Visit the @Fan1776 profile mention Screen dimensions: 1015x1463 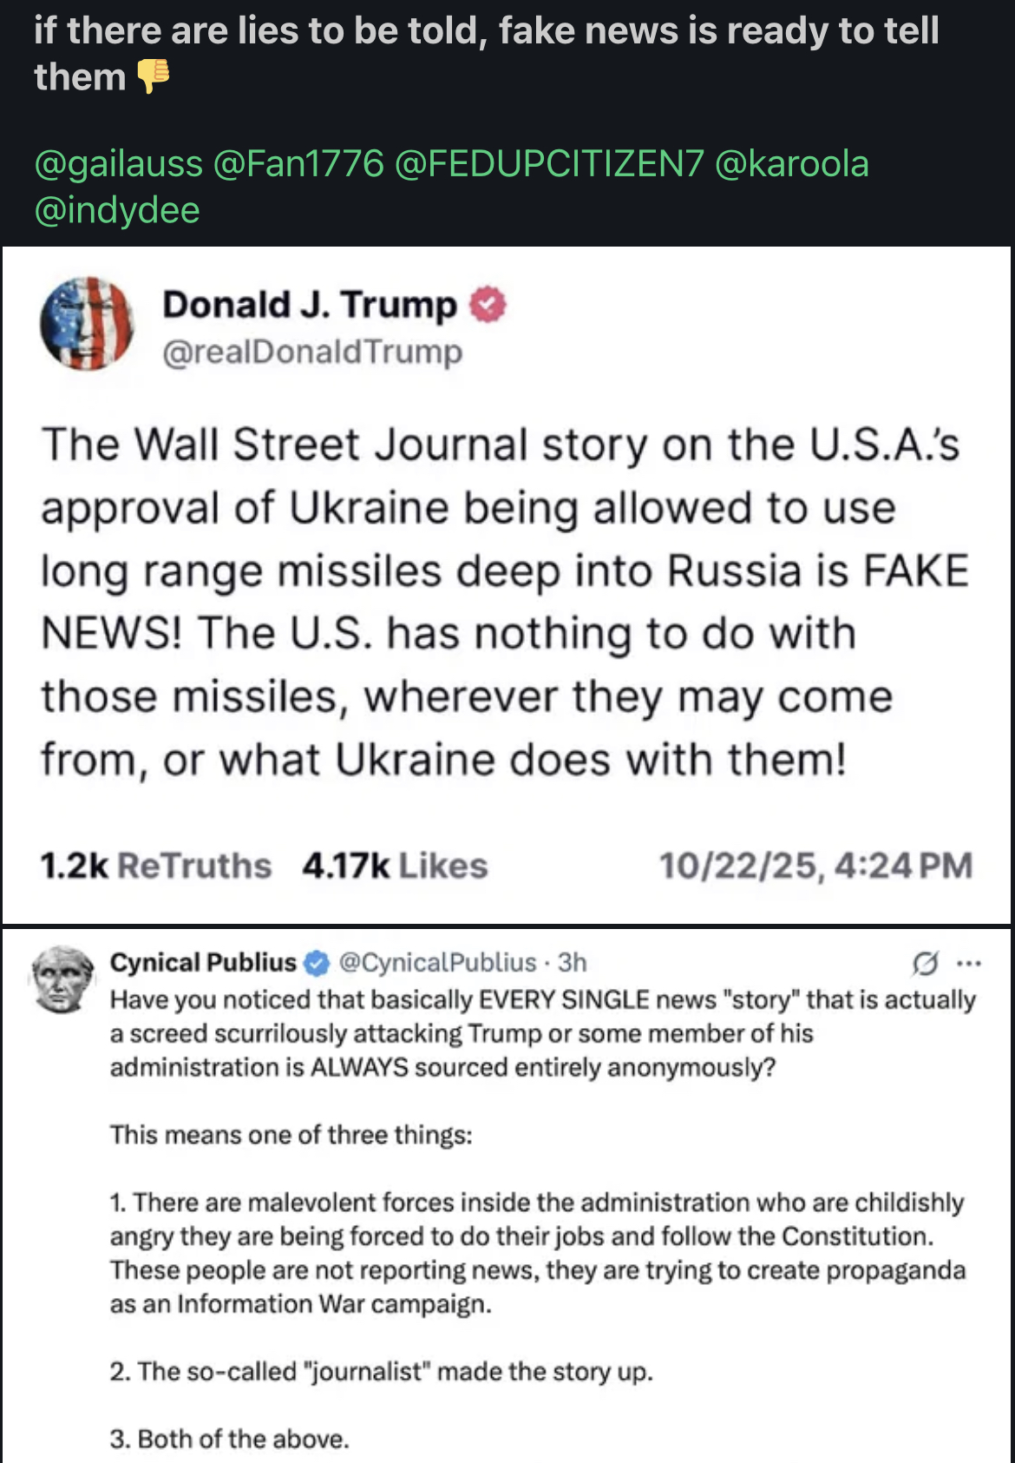tap(298, 163)
